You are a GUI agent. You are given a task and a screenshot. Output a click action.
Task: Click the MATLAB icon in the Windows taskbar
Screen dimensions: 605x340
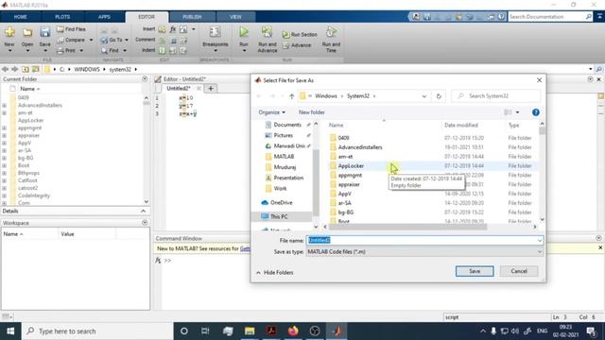click(337, 331)
